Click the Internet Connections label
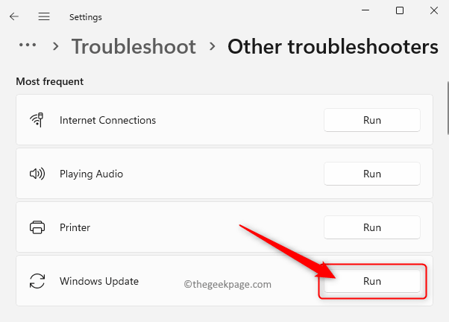 (x=107, y=120)
